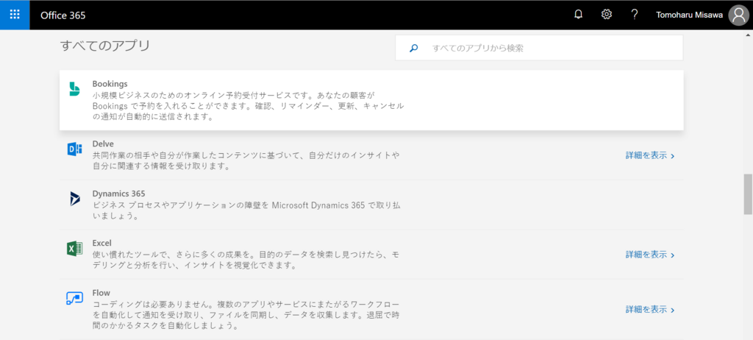The width and height of the screenshot is (753, 340).
Task: Click the Bookings description text
Action: [248, 106]
